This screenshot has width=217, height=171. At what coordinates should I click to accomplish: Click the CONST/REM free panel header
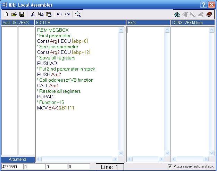click(193, 23)
